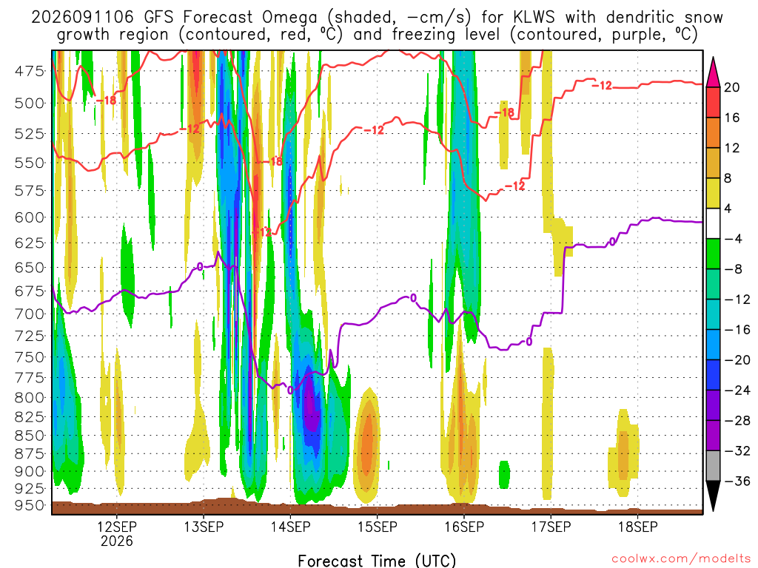Click the 500 pressure level label
The width and height of the screenshot is (758, 568).
coord(30,104)
